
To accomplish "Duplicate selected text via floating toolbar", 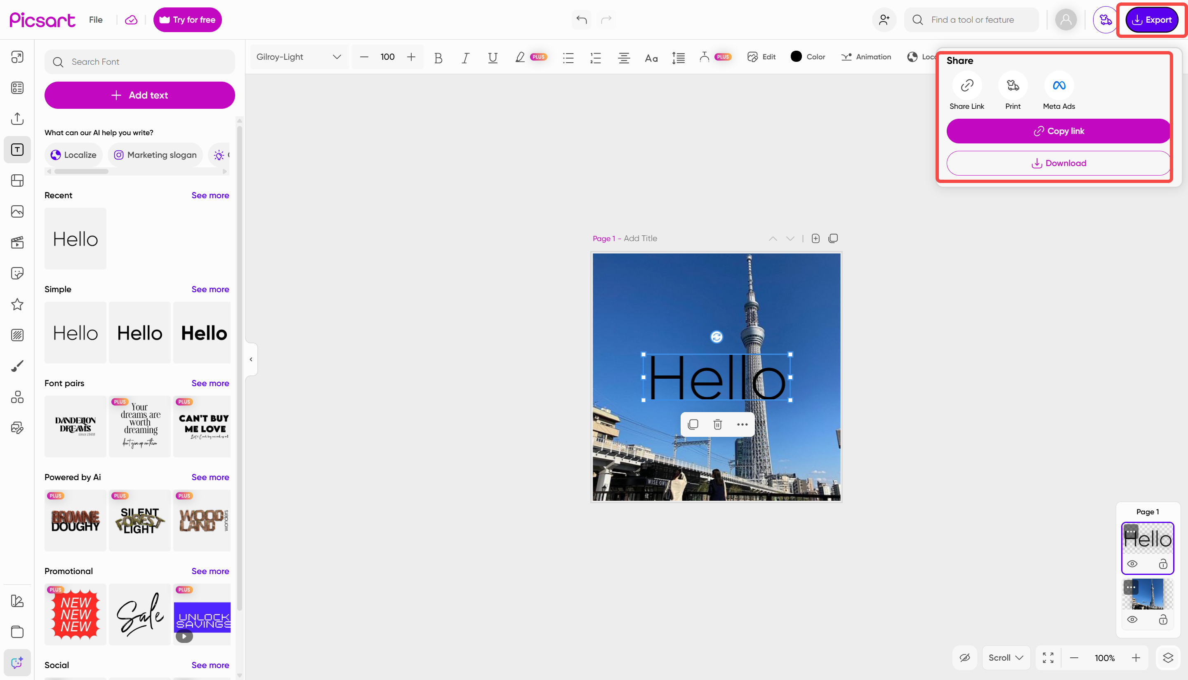I will (x=693, y=424).
